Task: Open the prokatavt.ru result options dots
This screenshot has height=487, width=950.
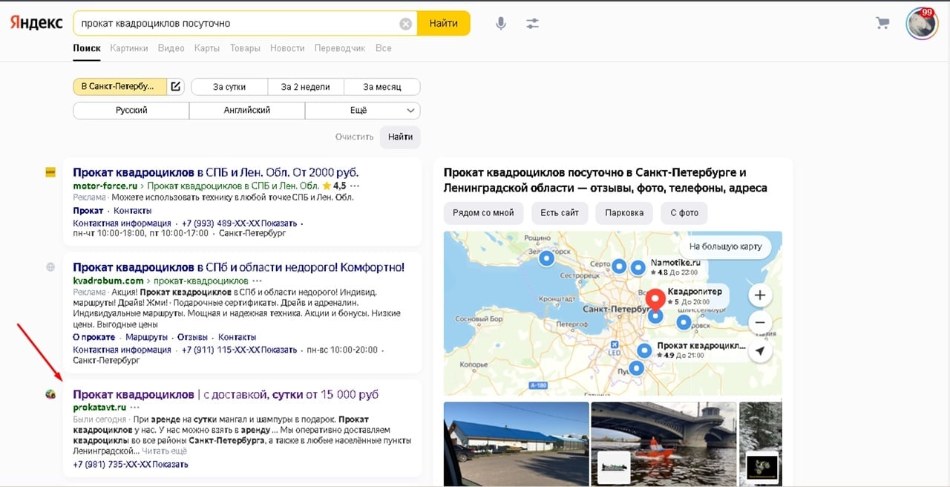Action: pos(134,408)
